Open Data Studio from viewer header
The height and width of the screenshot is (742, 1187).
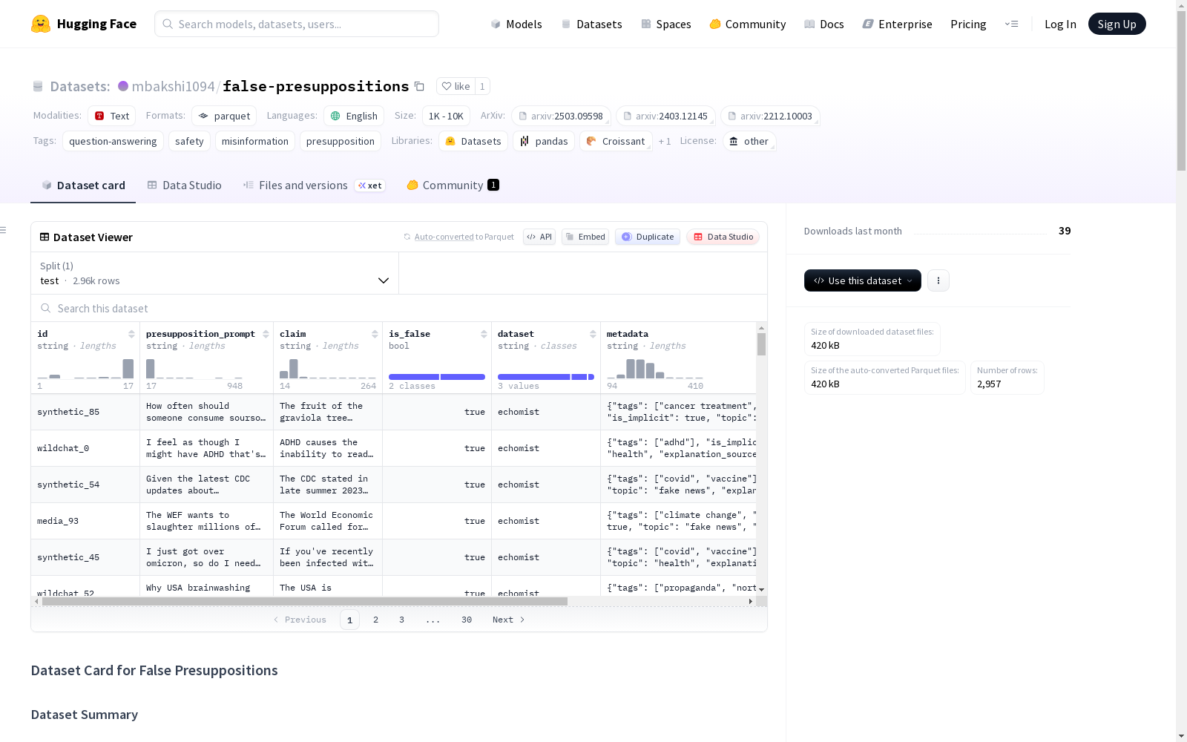(723, 237)
